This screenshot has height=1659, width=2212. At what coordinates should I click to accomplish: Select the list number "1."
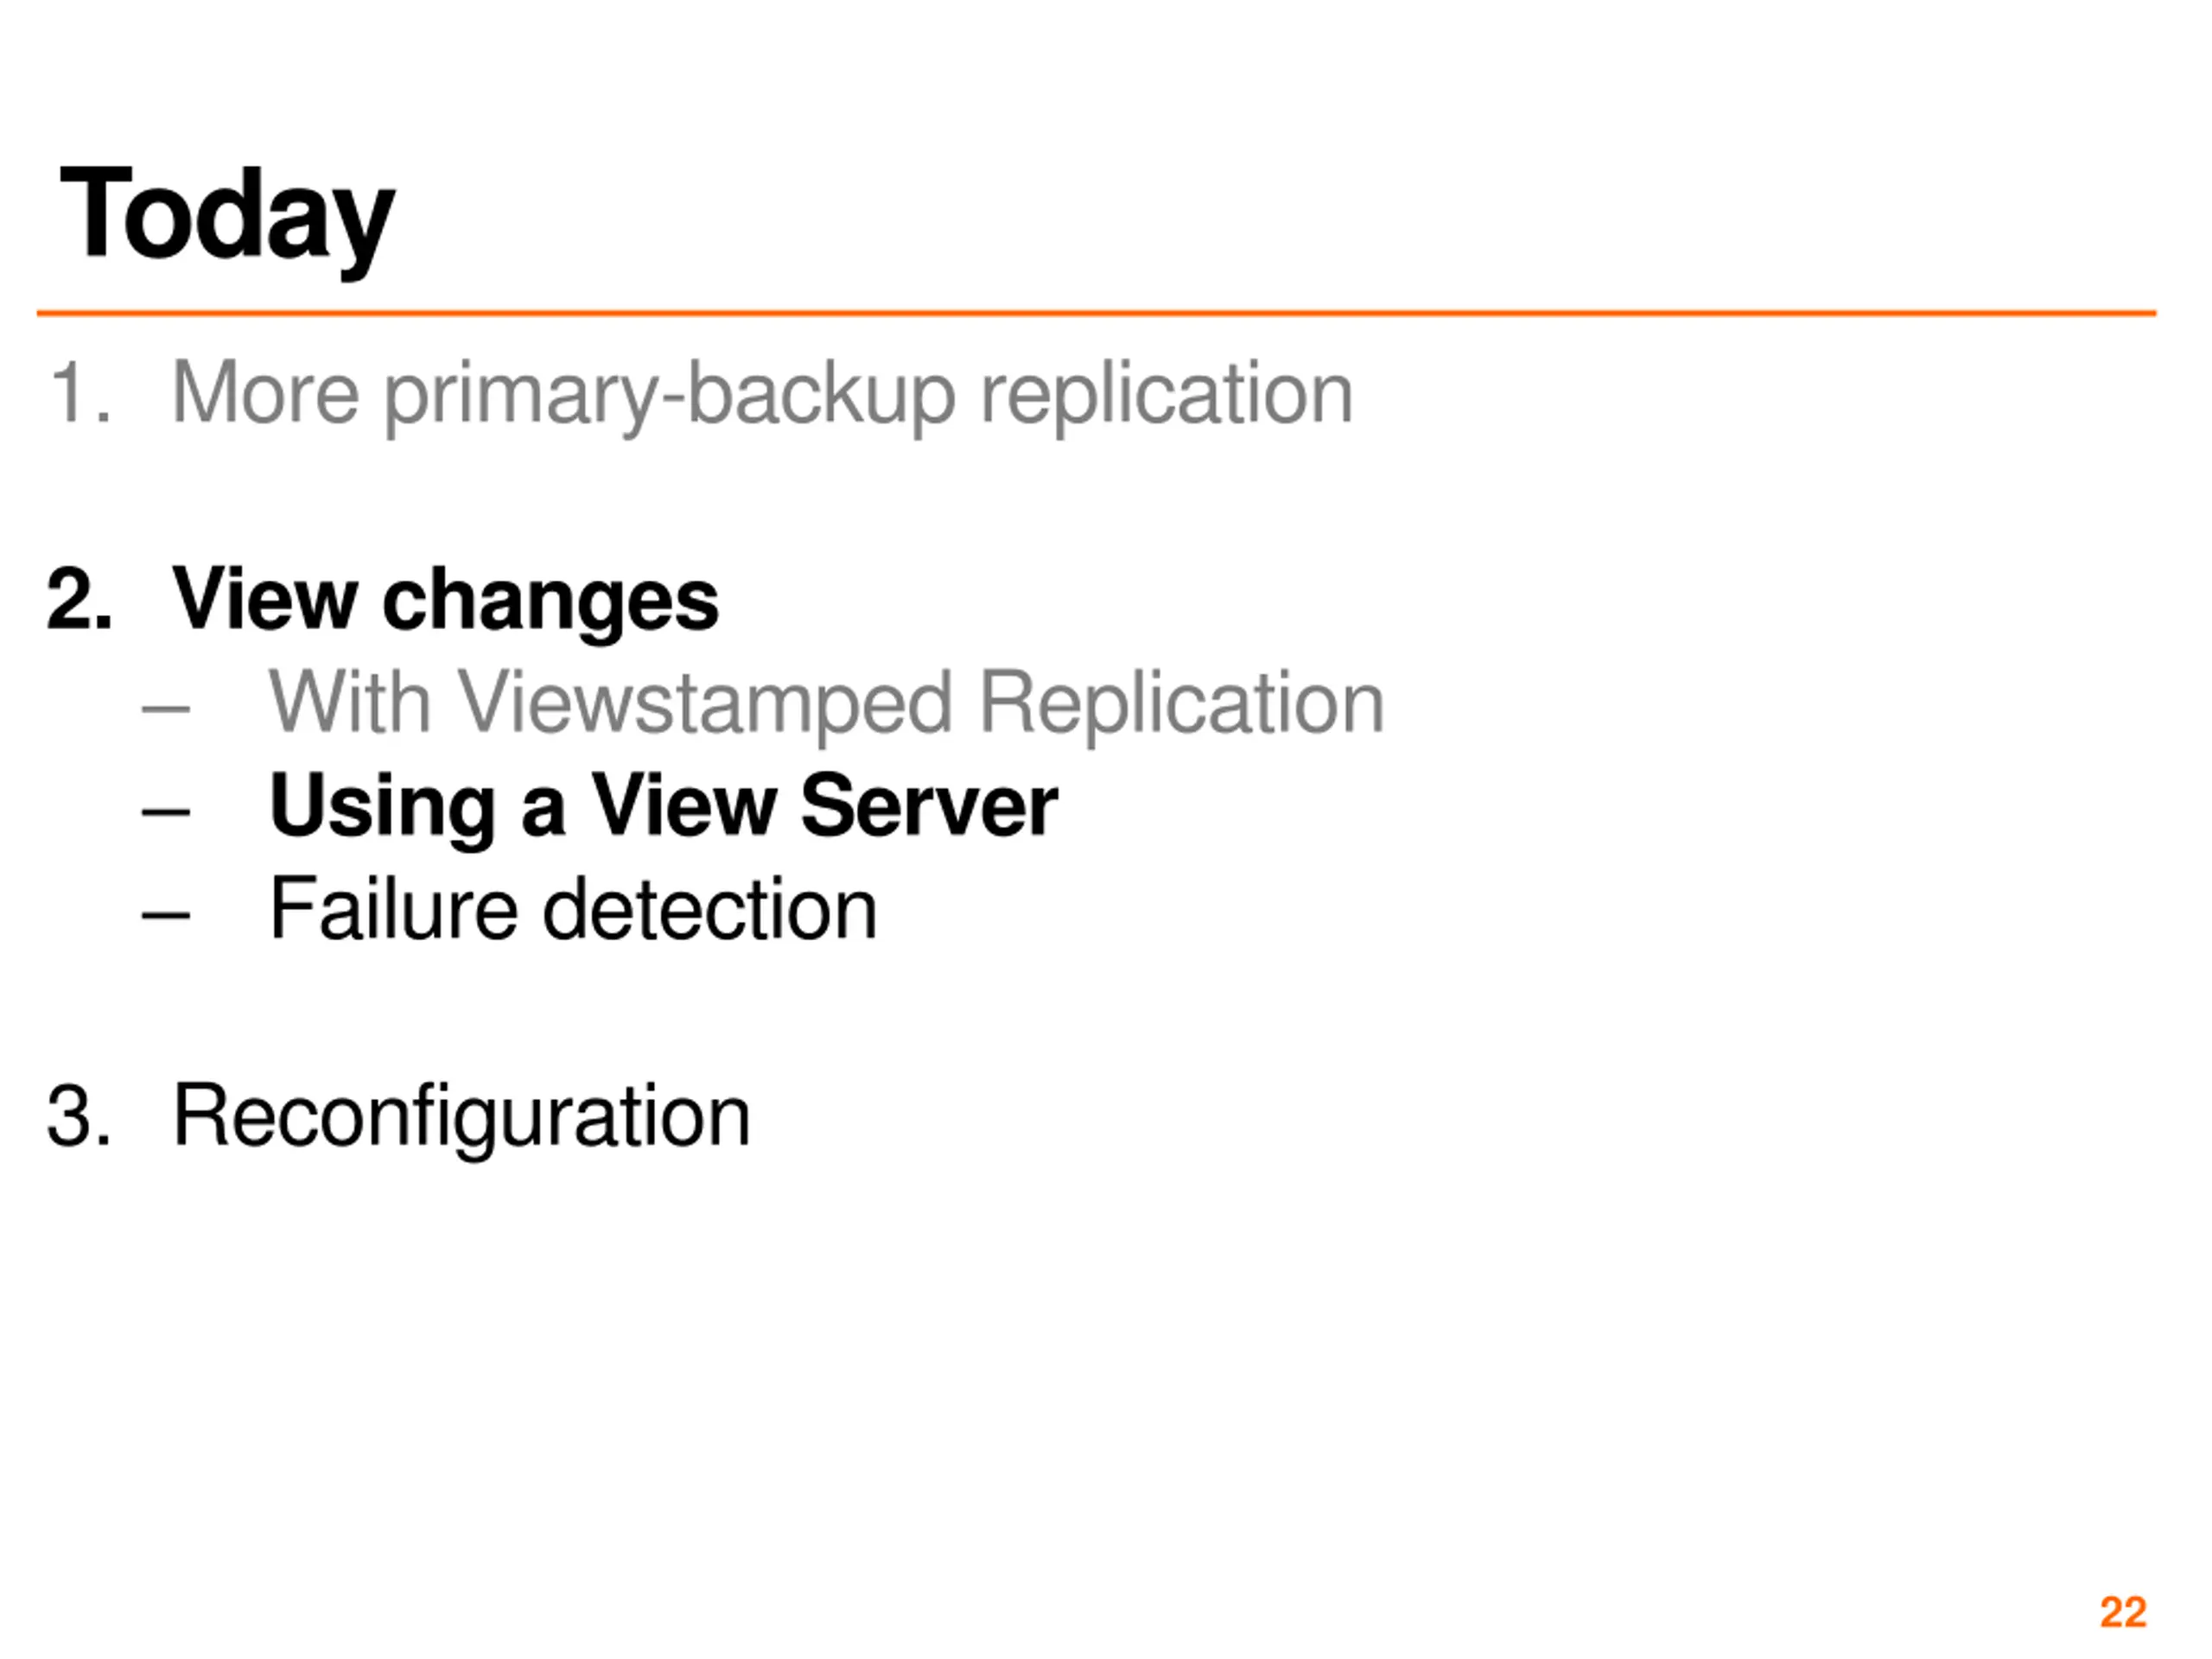pyautogui.click(x=80, y=394)
